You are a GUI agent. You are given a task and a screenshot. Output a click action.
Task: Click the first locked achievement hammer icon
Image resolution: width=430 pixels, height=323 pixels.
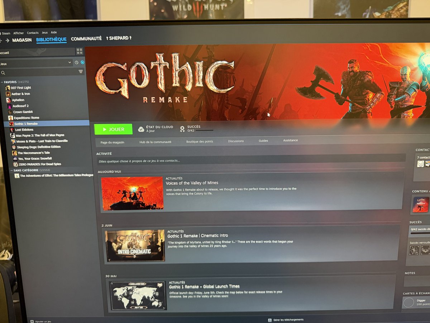[414, 250]
